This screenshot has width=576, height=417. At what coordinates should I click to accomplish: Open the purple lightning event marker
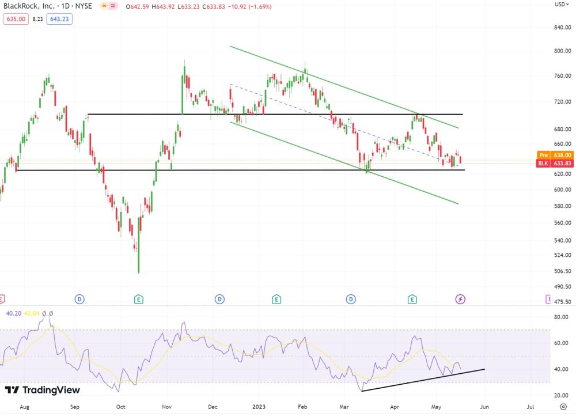pos(460,299)
